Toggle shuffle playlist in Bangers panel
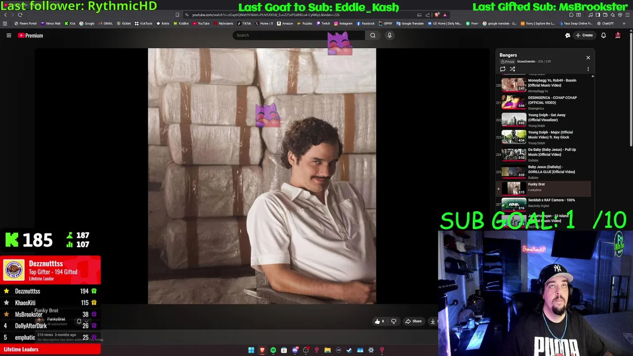The image size is (633, 356). pos(512,69)
